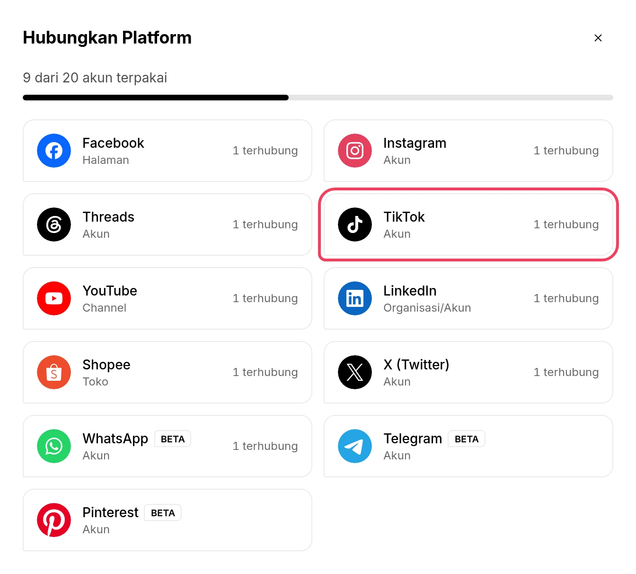The image size is (636, 574).
Task: Click the BETA badge beside Telegram
Action: coord(467,439)
